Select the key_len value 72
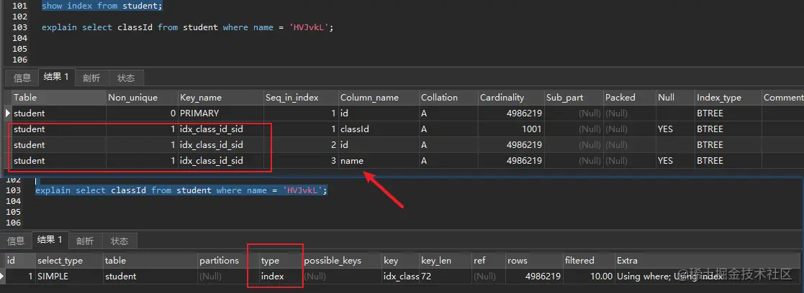This screenshot has height=293, width=804. (445, 276)
